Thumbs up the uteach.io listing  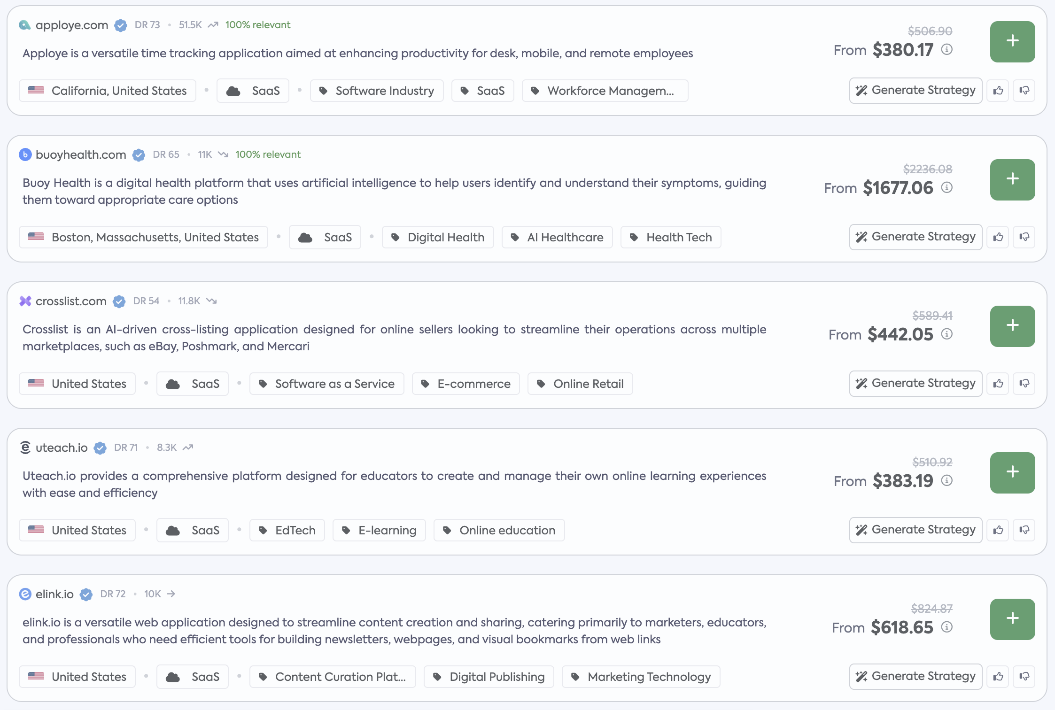click(998, 530)
